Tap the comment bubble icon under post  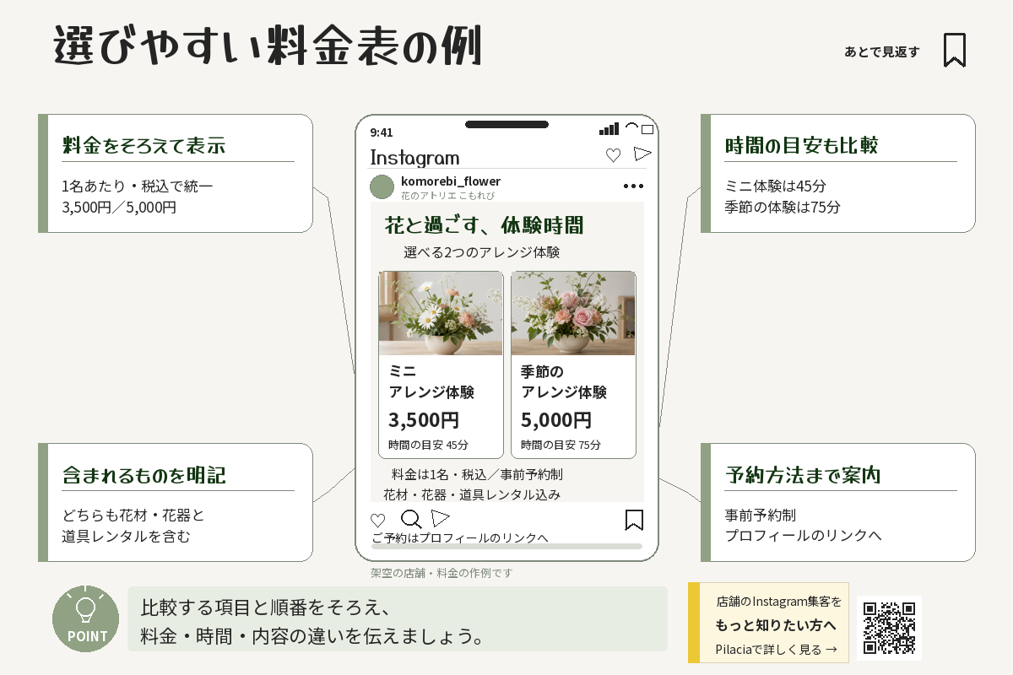pos(411,520)
